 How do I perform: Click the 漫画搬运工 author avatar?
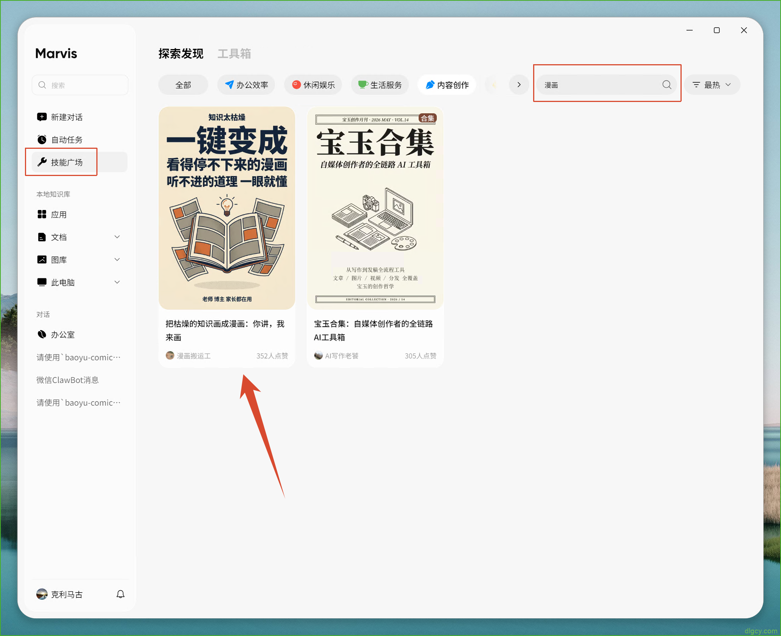click(x=170, y=355)
